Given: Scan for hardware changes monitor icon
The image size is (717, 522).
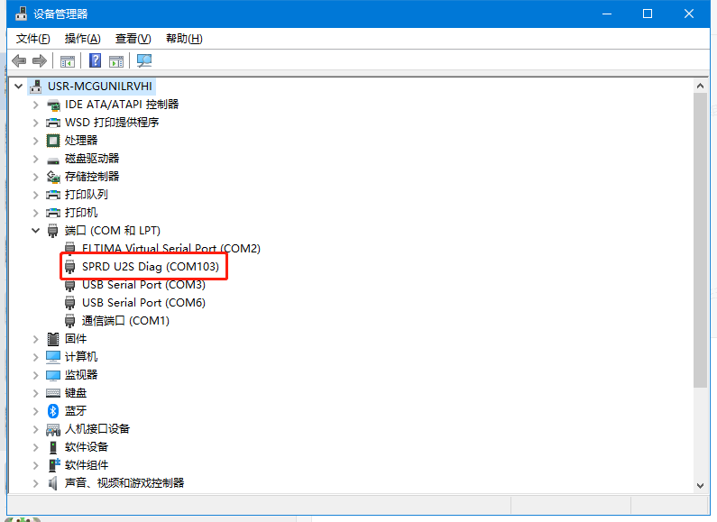Looking at the screenshot, I should point(144,60).
